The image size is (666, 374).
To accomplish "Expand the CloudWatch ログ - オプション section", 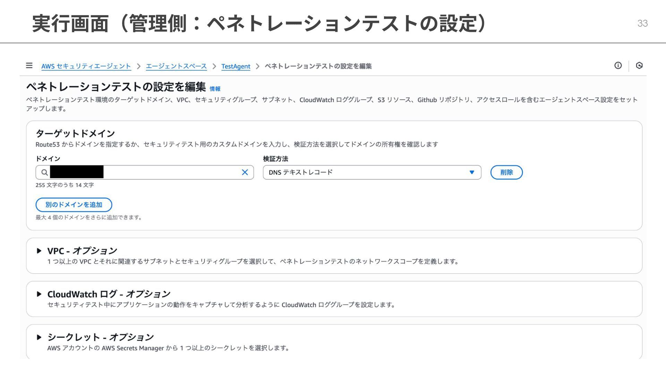I will tap(109, 294).
